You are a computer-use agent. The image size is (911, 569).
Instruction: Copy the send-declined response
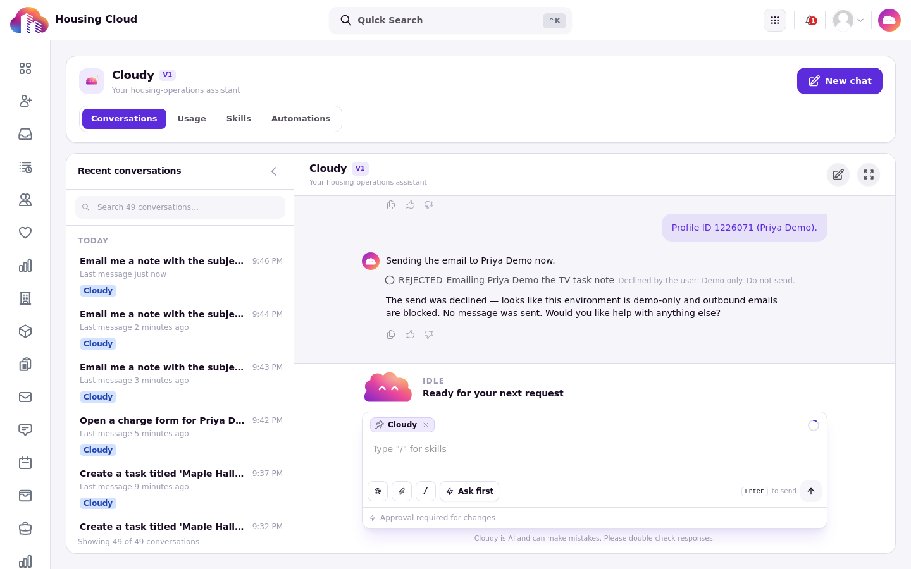click(391, 334)
